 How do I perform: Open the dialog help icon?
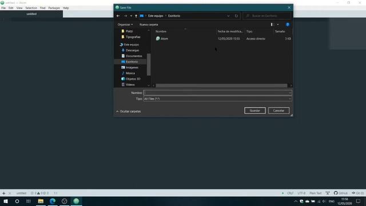pyautogui.click(x=288, y=25)
